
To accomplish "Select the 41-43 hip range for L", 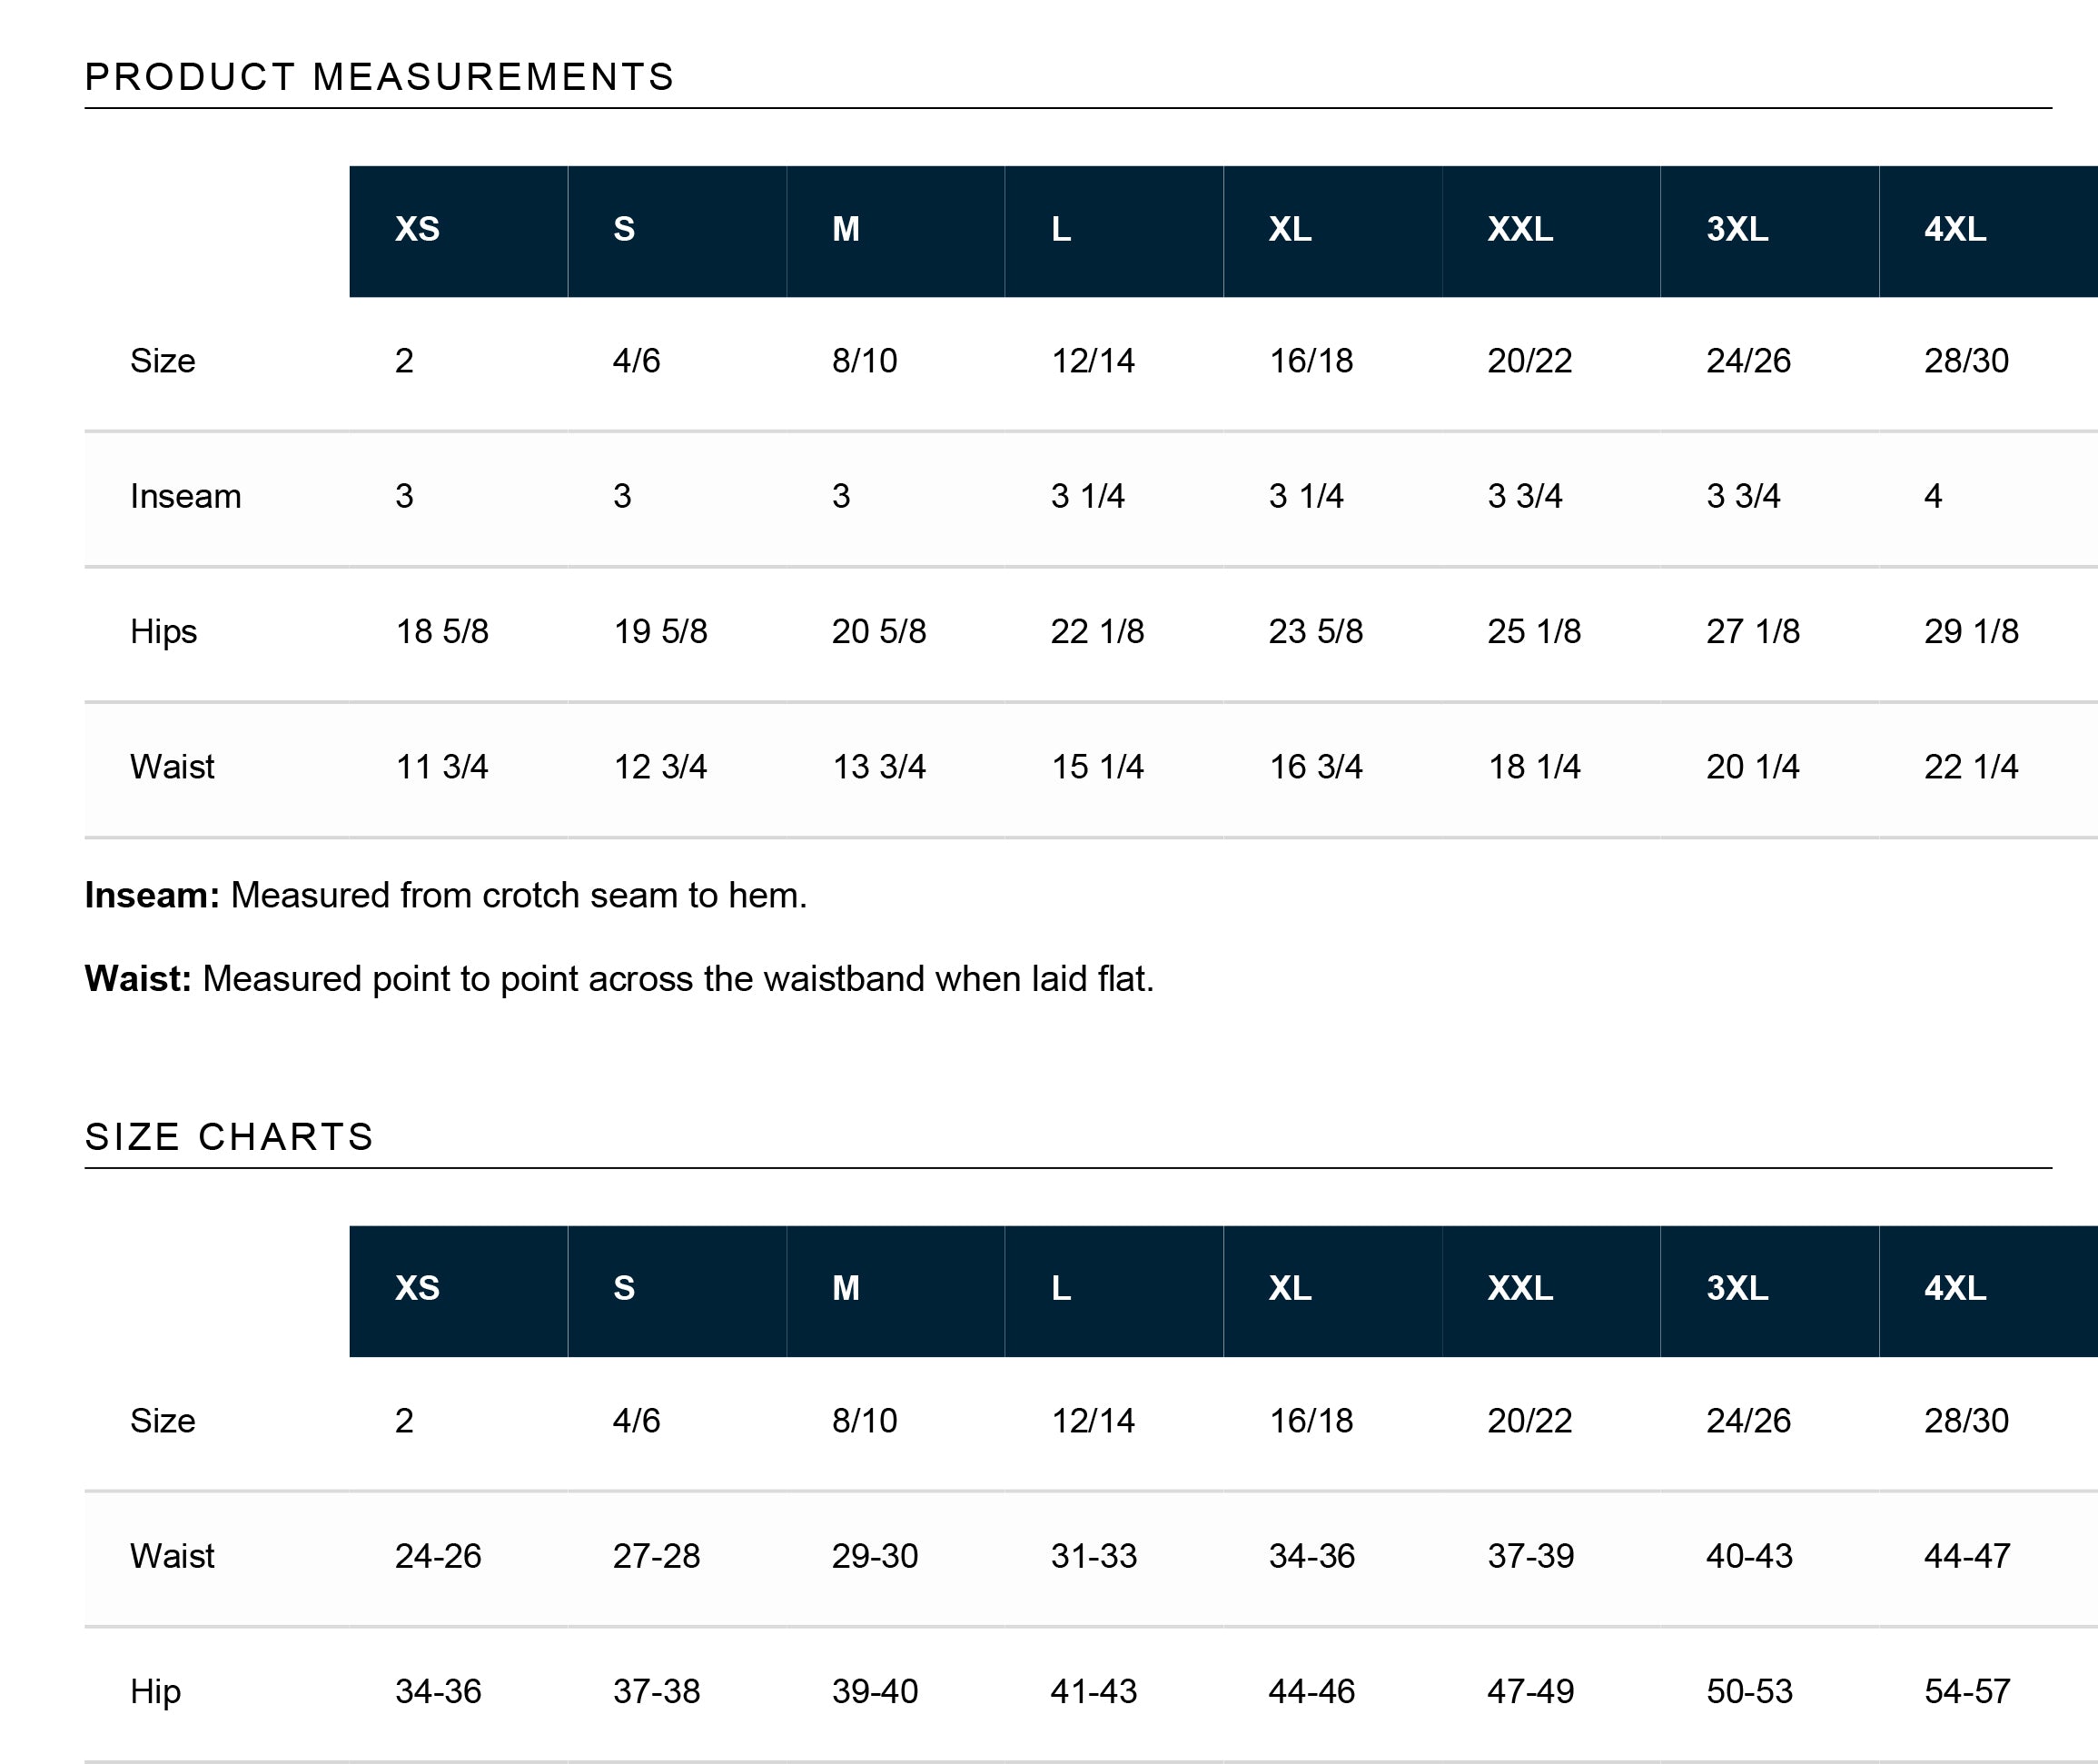I will pyautogui.click(x=1093, y=1691).
